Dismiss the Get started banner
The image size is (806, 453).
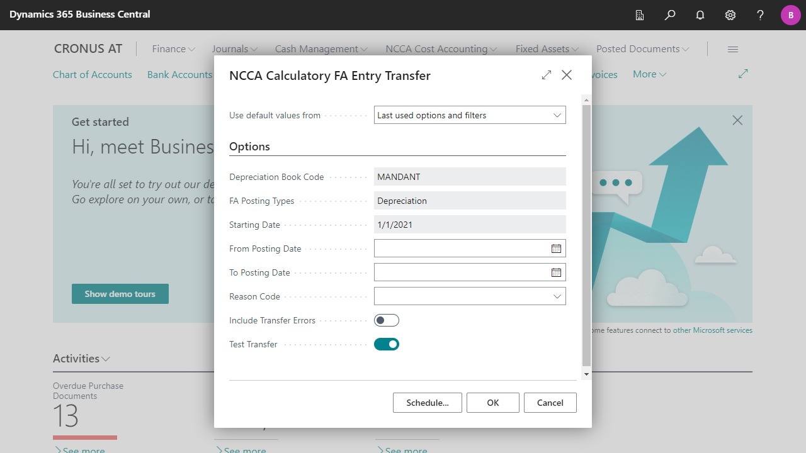click(737, 120)
